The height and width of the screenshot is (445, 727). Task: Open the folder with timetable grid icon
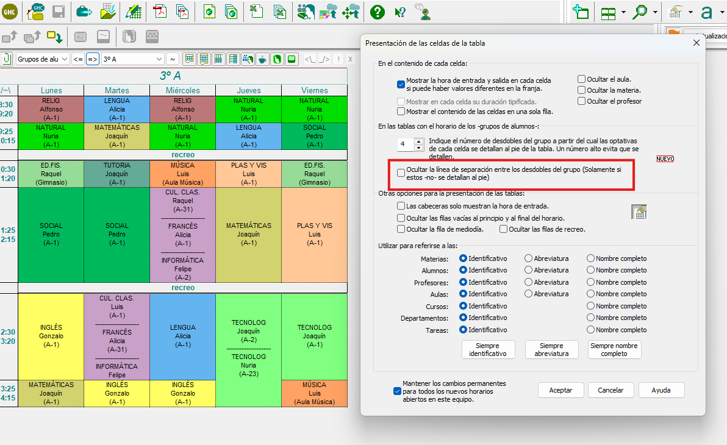pos(108,12)
